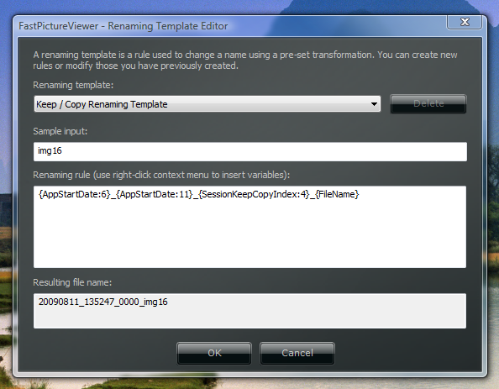Confirm with the OK button

(214, 353)
